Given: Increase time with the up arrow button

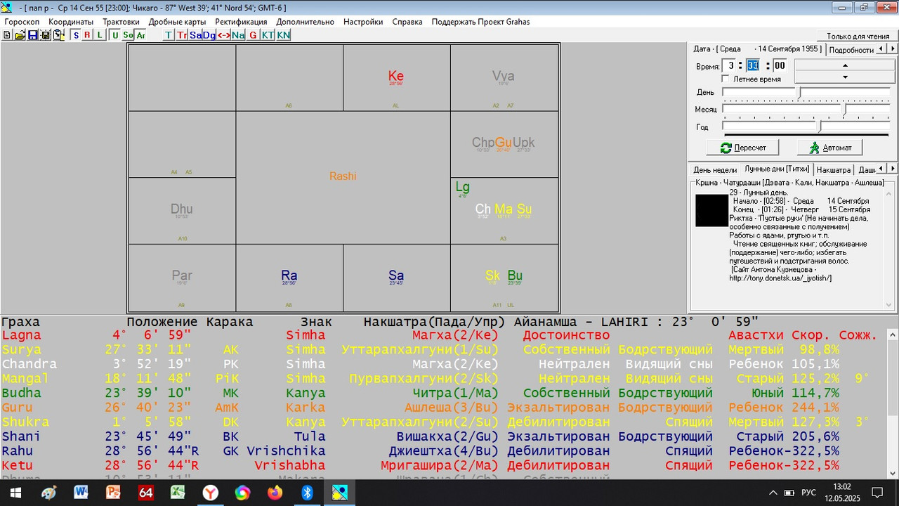Looking at the screenshot, I should [844, 65].
